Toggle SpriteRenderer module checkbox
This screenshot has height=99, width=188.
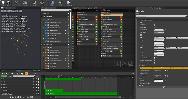coord(97,44)
